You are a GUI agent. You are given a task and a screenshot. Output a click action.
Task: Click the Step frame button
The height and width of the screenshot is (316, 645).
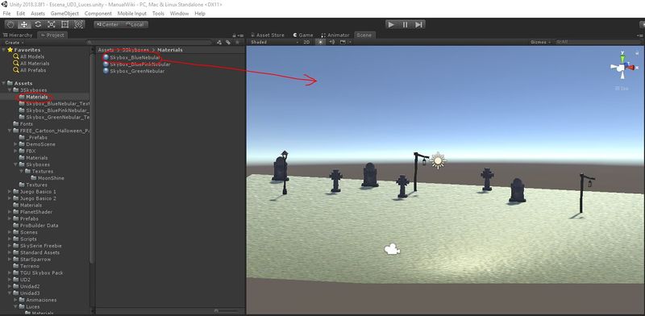pyautogui.click(x=418, y=25)
